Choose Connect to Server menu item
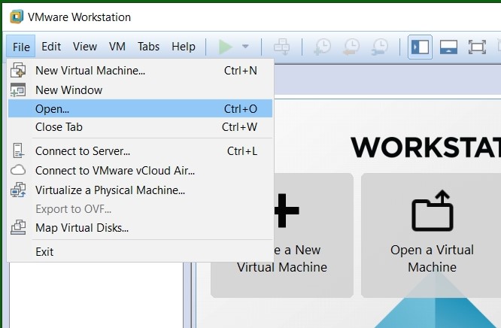Viewport: 501px width, 328px height. (x=83, y=151)
